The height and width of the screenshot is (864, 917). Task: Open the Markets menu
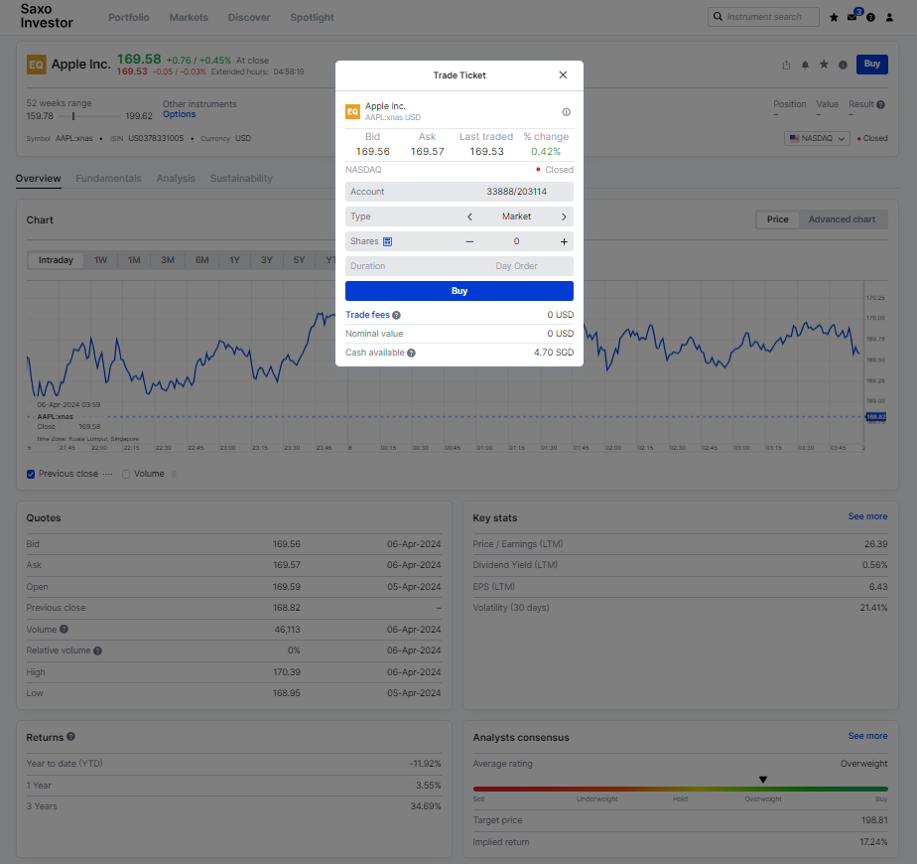click(189, 18)
